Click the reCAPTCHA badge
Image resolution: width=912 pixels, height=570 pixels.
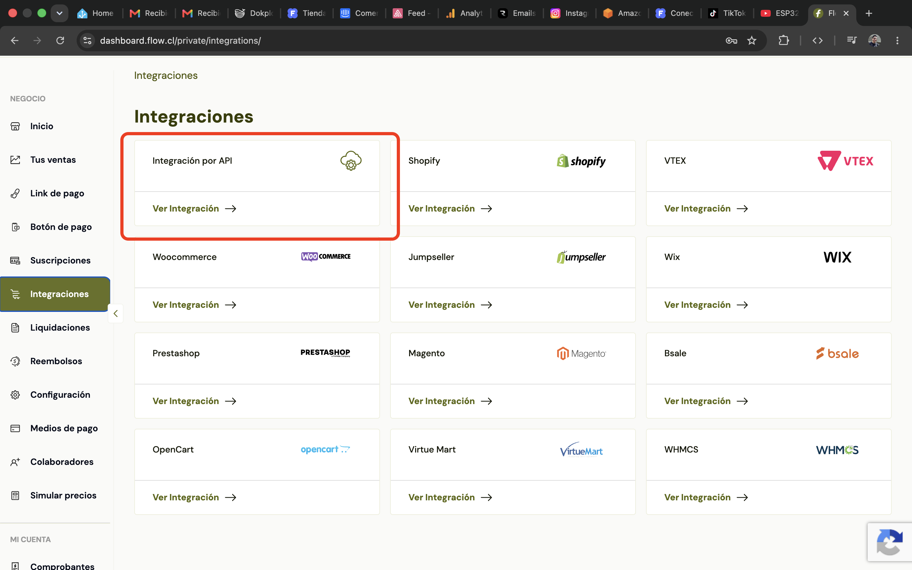(x=890, y=542)
